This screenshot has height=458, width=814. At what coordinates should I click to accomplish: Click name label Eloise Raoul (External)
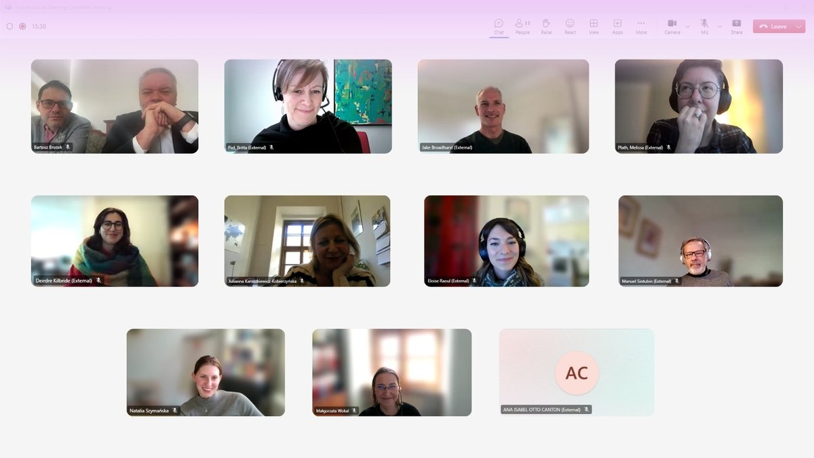[448, 281]
